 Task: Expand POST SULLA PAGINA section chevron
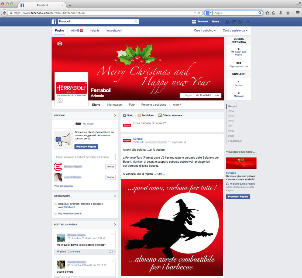pos(115,224)
